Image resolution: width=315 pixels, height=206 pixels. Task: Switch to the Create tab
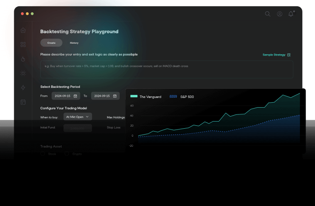(51, 43)
